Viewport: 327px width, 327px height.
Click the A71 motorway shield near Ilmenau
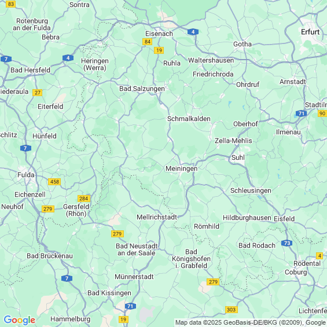coord(301,113)
